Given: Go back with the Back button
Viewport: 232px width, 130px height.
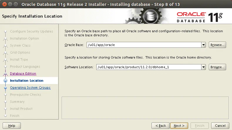Looking at the screenshot, I should (161, 126).
